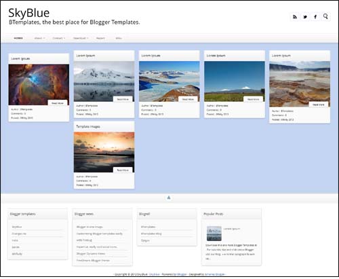
Task: Open the snowy mountain lake thumbnail
Action: [104, 81]
